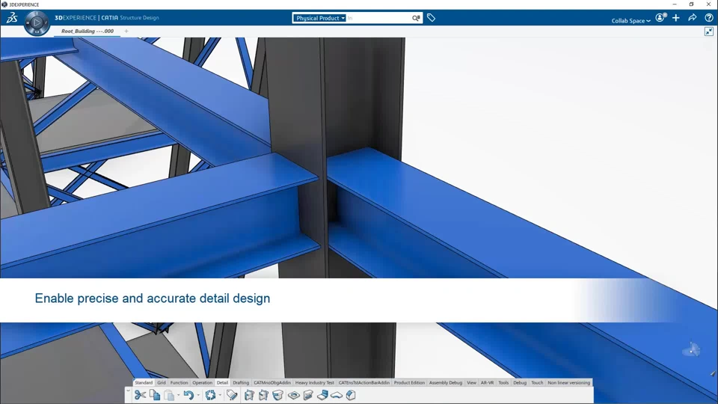This screenshot has width=718, height=404.
Task: Switch to the Function tab
Action: (x=179, y=382)
